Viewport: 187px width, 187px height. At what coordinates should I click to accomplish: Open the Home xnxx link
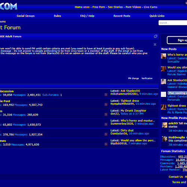82,7
